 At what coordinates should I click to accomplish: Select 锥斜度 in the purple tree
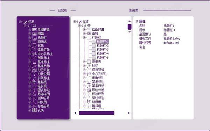[42, 86]
